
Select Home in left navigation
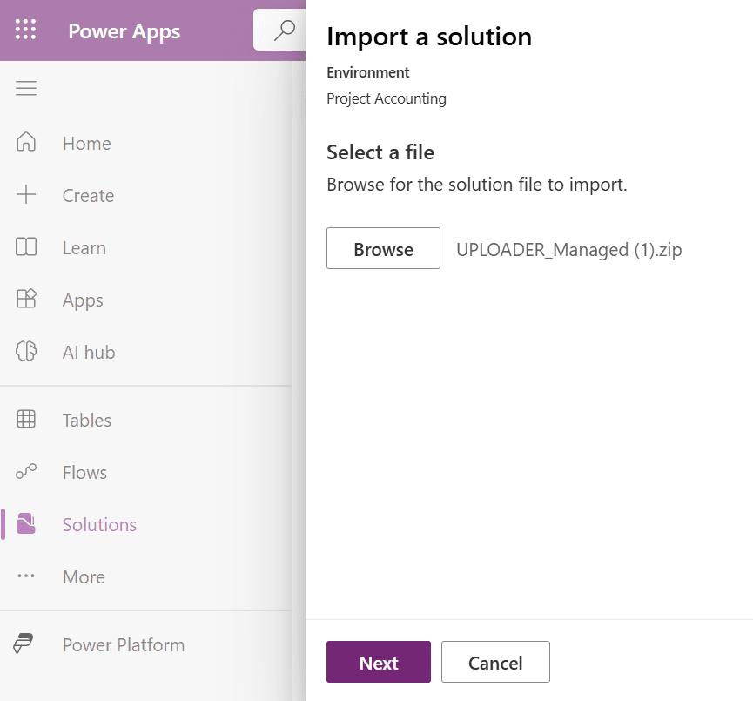point(86,143)
